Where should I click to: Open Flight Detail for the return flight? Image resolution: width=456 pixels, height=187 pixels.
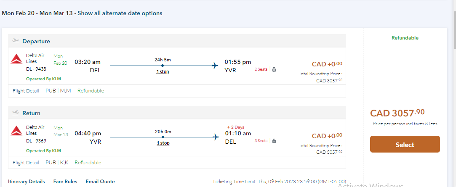26,163
